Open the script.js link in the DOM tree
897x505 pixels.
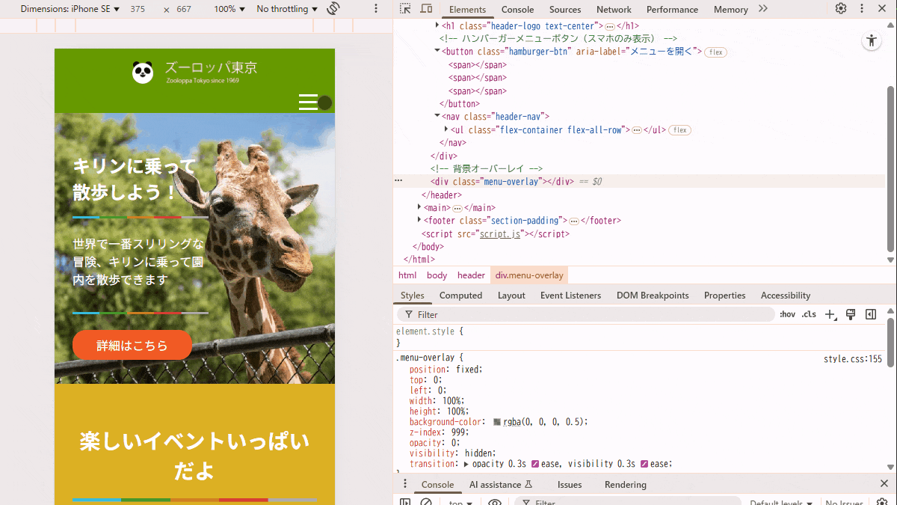[500, 234]
